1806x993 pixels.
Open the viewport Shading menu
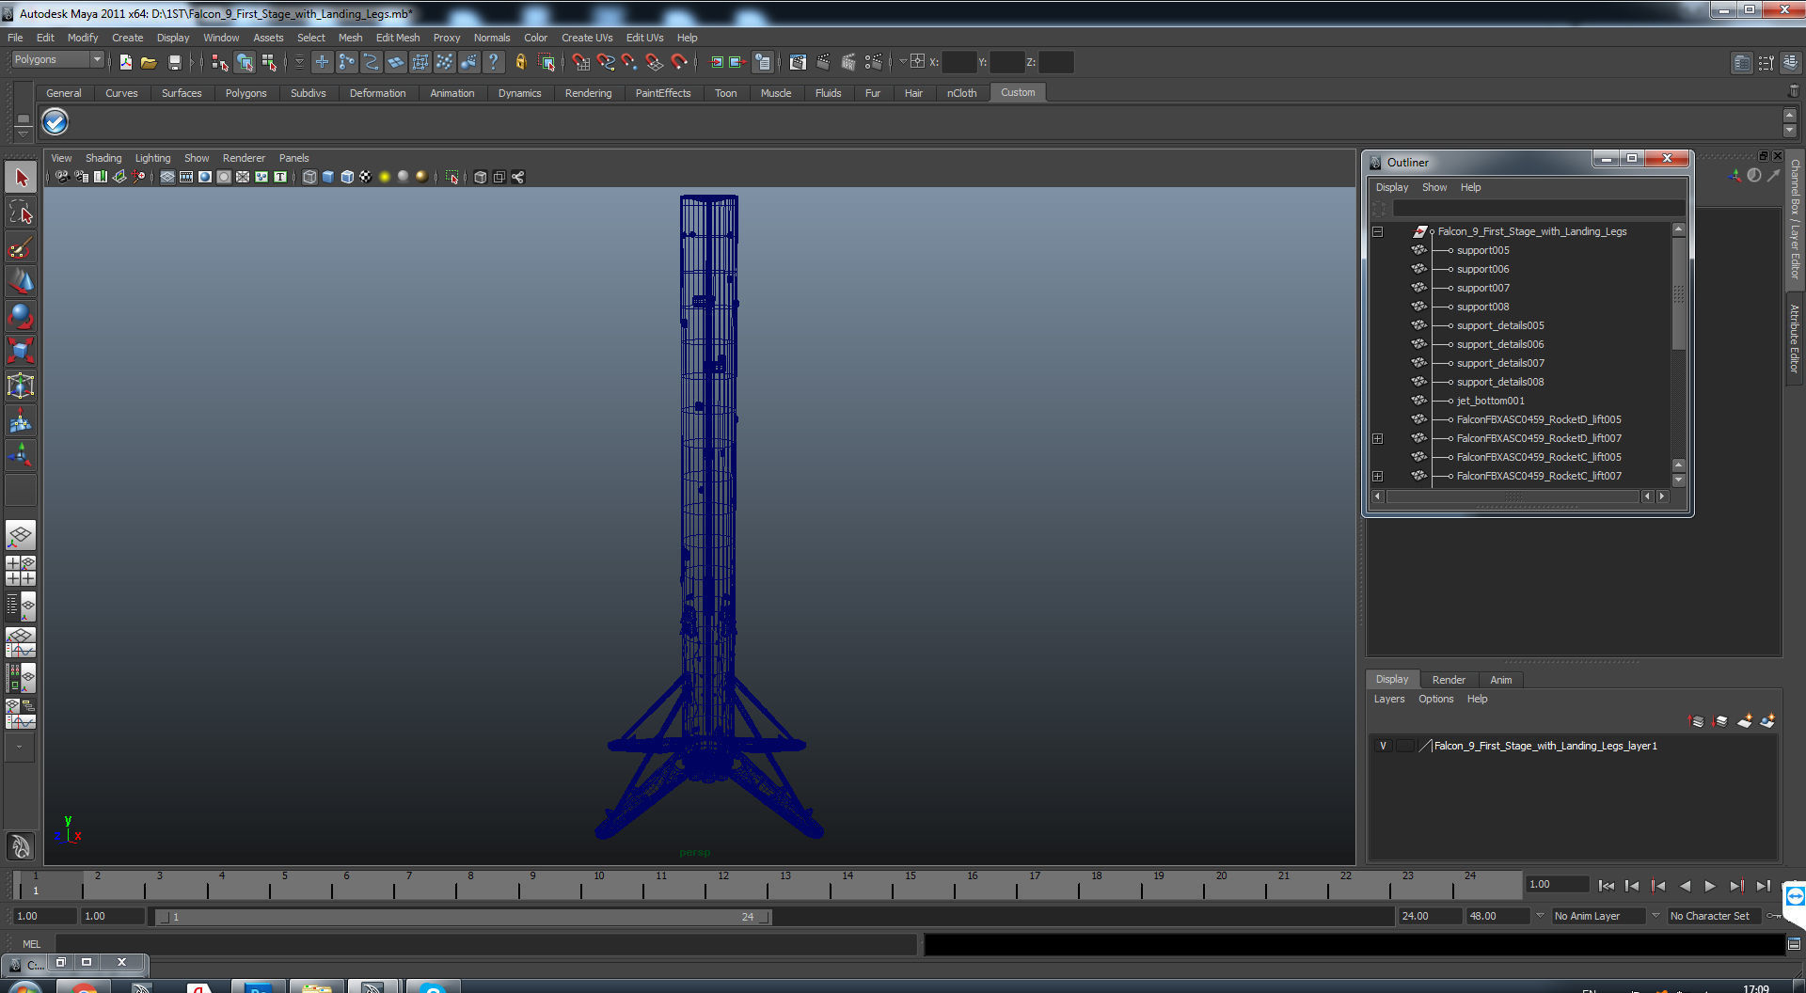click(x=103, y=158)
